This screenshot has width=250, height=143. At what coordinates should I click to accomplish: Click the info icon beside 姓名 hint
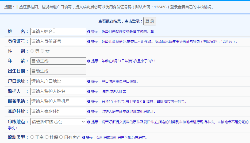point(89,32)
